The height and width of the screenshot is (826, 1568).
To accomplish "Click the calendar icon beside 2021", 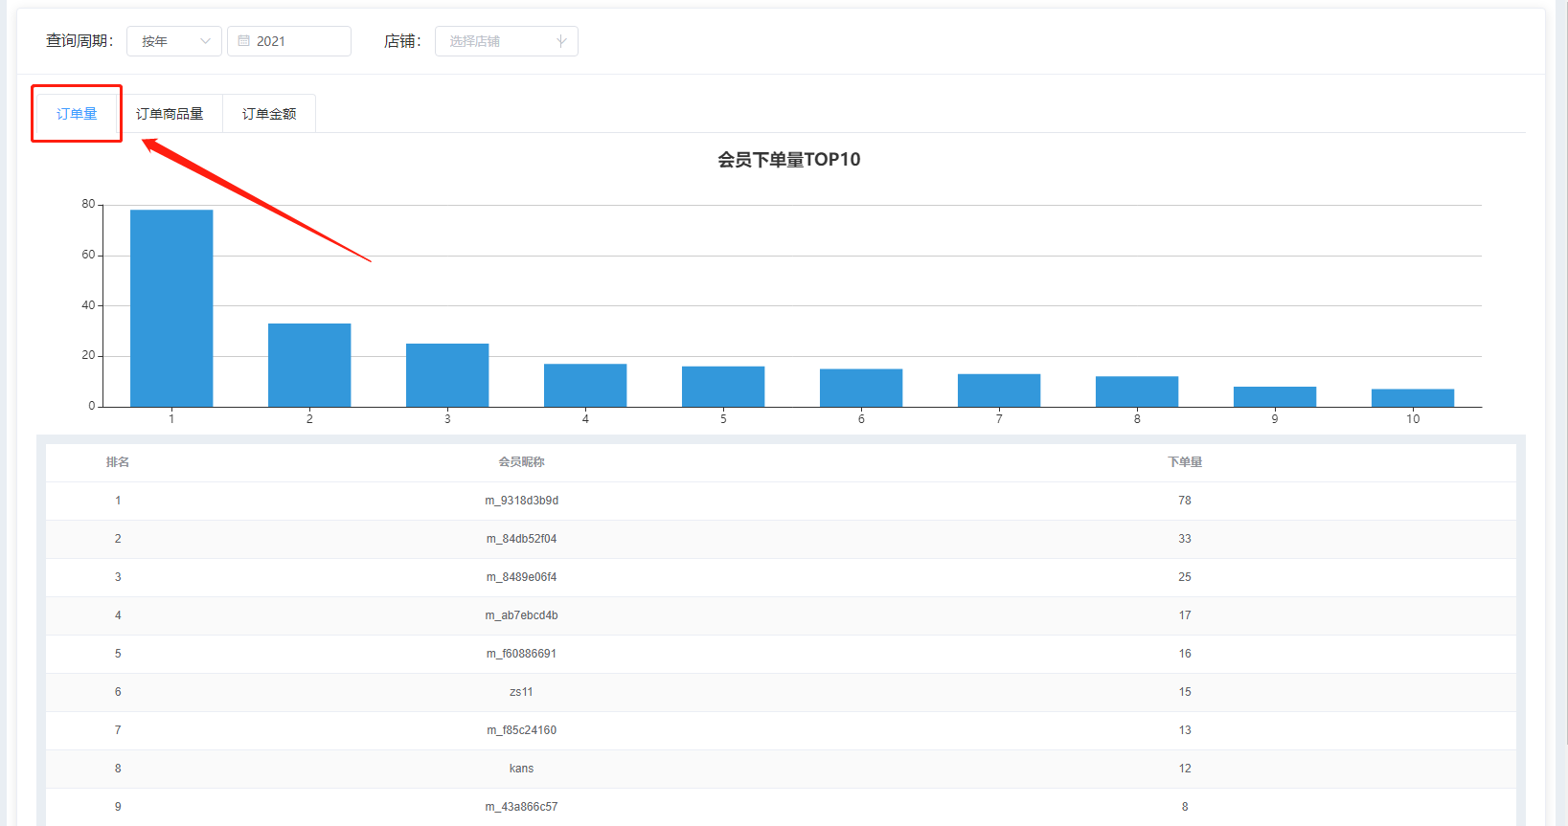I will pos(244,41).
